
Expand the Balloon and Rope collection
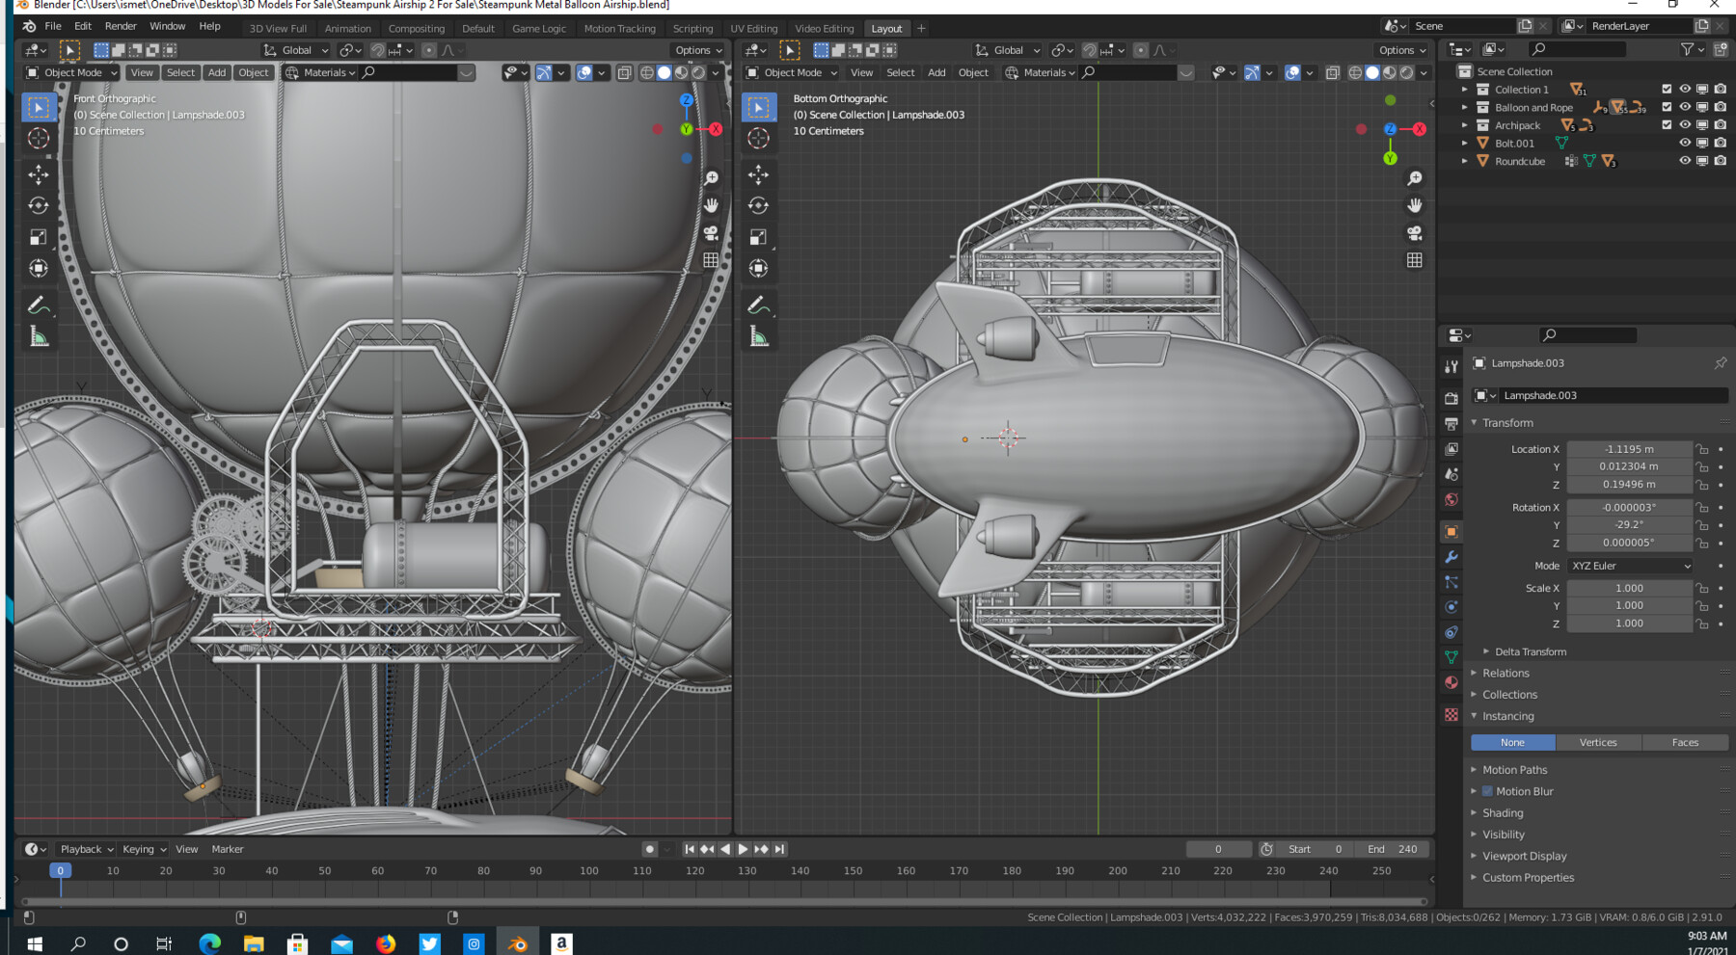(x=1465, y=107)
